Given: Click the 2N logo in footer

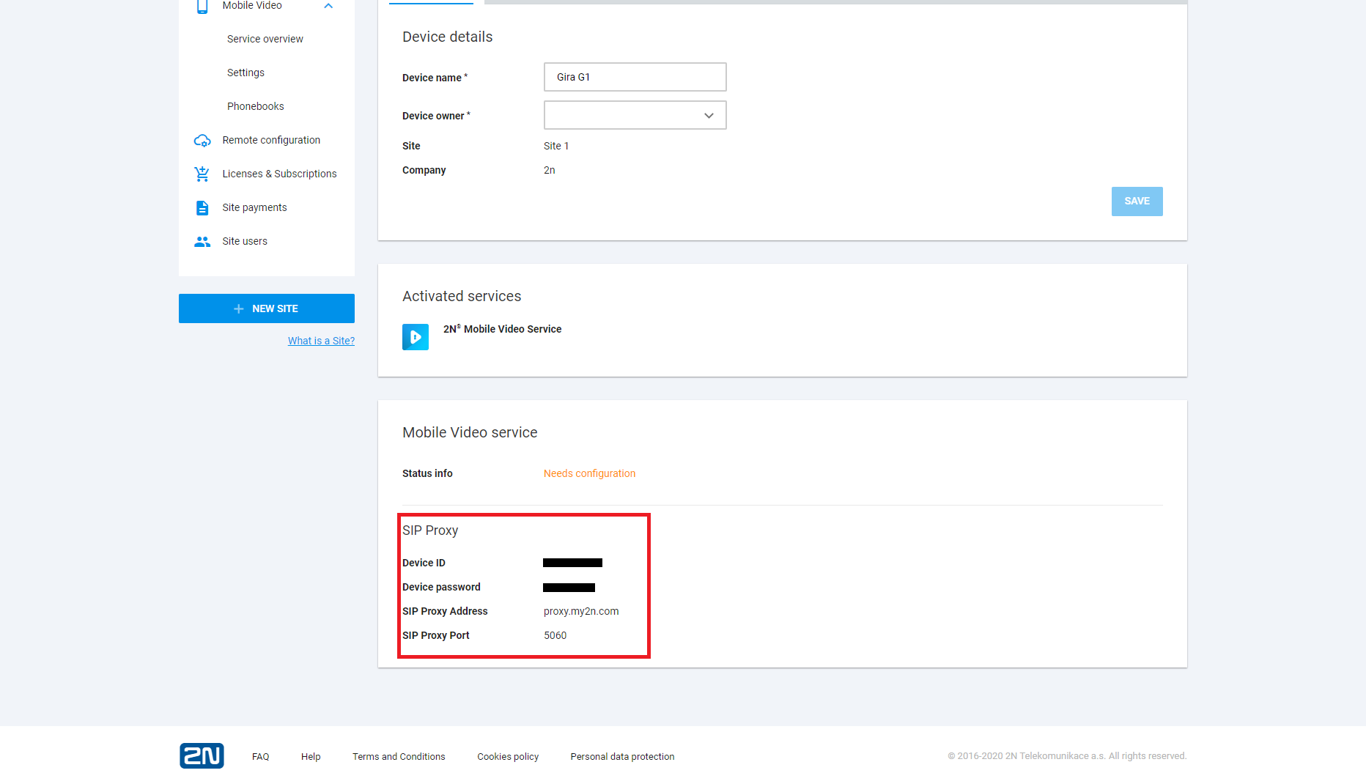Looking at the screenshot, I should coord(202,755).
